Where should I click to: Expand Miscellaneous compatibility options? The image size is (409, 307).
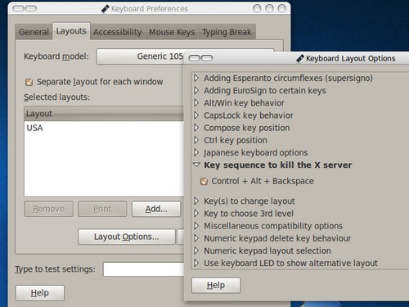[x=196, y=226]
